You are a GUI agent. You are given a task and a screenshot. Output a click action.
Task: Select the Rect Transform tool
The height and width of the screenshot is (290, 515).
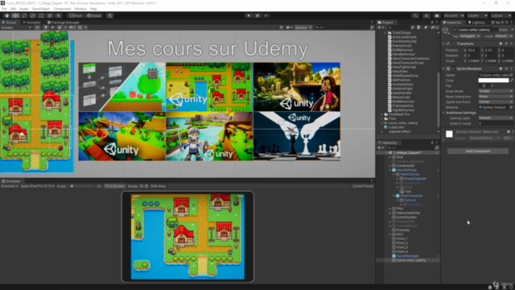[41, 15]
